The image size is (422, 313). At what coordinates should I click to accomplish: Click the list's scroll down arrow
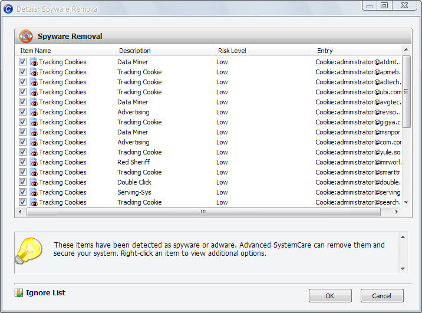click(407, 202)
